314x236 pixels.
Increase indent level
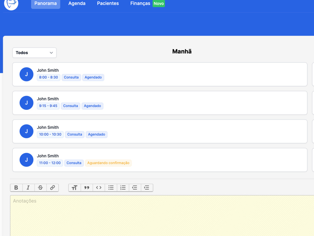(x=147, y=188)
